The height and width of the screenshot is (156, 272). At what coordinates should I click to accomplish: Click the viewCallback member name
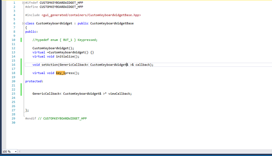[119, 94]
